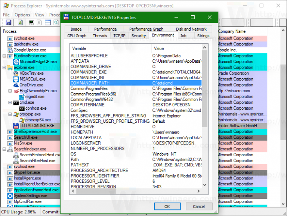Viewport: 287px width, 216px height.
Task: Click the SearchFilterHost.exe icon
Action: [x=16, y=161]
